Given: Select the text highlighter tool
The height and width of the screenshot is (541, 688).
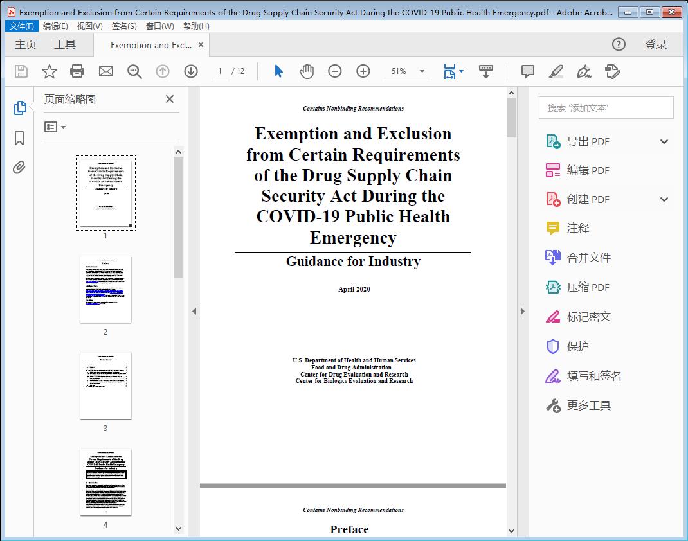Looking at the screenshot, I should tap(556, 71).
